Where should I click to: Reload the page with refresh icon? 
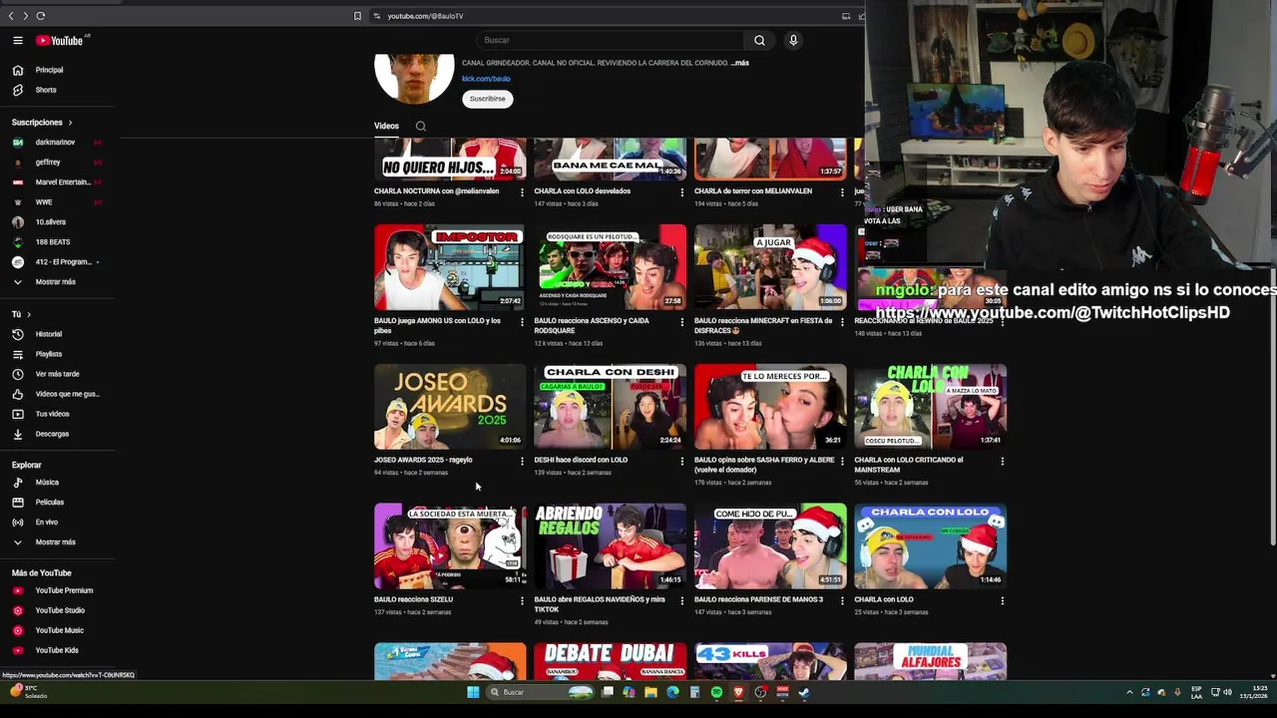tap(41, 16)
